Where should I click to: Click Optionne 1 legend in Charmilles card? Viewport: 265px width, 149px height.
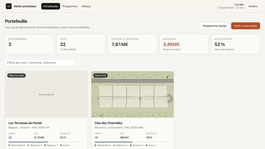121,145
